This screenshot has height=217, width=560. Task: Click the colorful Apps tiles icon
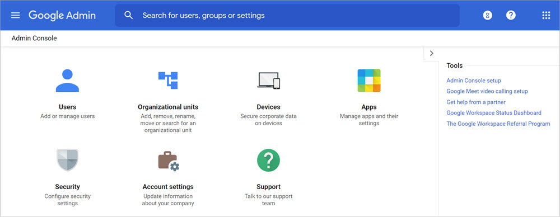(x=369, y=81)
